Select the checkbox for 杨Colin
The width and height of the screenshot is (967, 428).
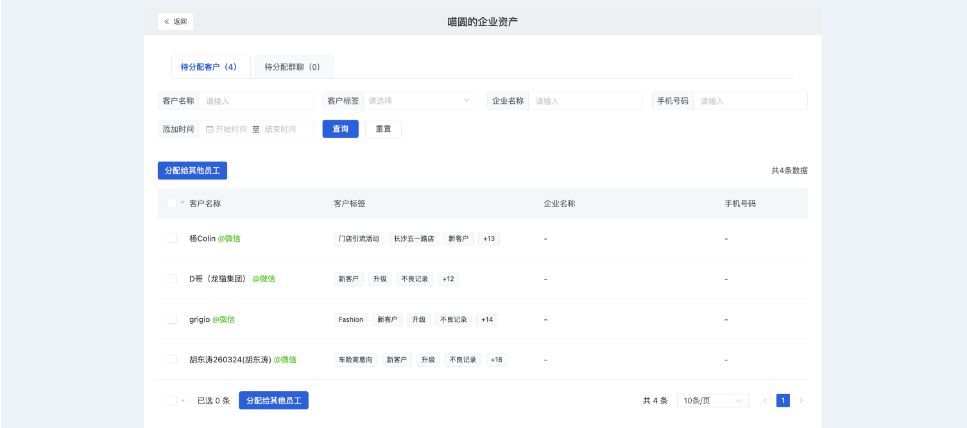(172, 239)
